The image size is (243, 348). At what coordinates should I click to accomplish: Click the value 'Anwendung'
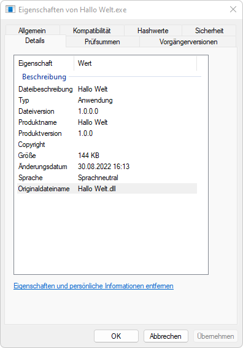[95, 100]
